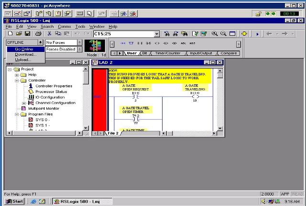Open the No Forces dropdown arrow
306x206 pixels.
(x=79, y=42)
